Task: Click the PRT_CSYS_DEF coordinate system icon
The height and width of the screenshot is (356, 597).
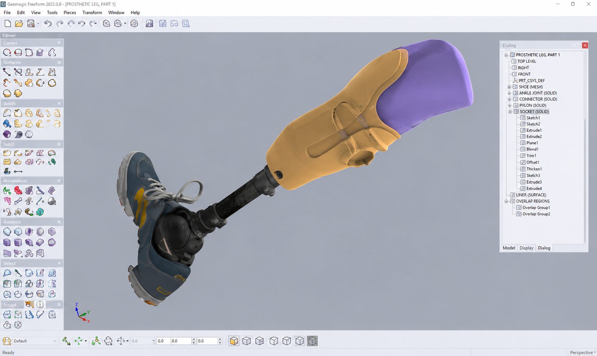Action: (515, 80)
